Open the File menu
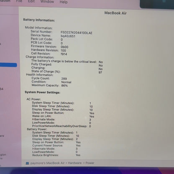This screenshot has width=174, height=174. (x=19, y=1)
